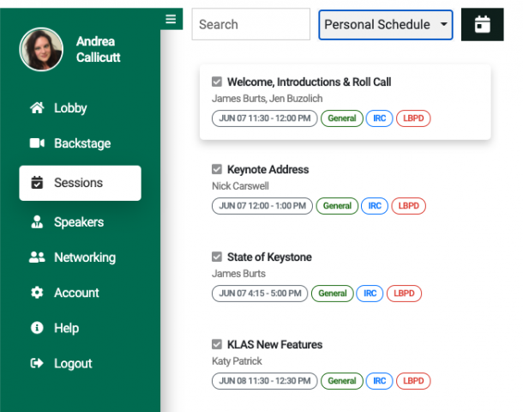Click the Networking people icon
This screenshot has width=523, height=412.
click(x=37, y=257)
